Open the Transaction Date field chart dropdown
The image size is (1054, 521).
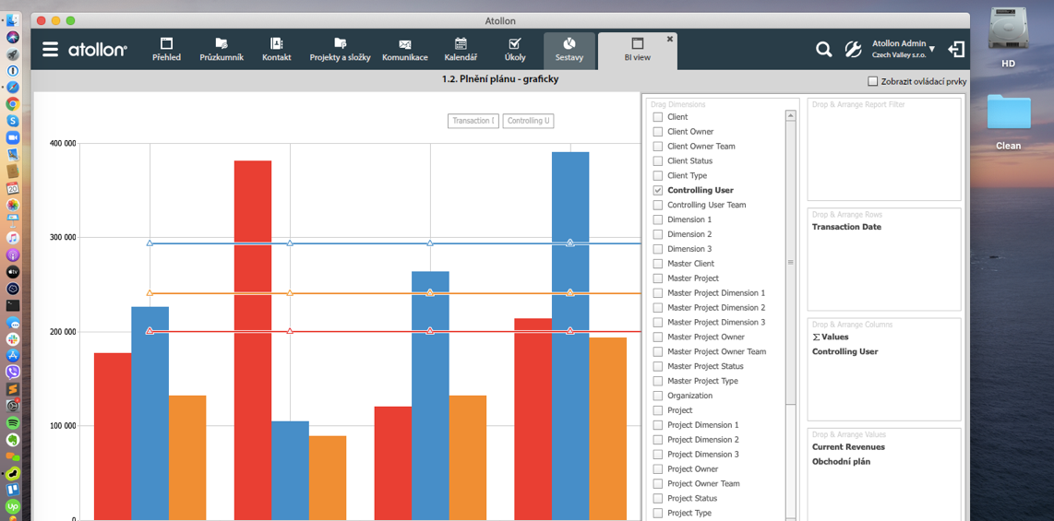pyautogui.click(x=473, y=121)
